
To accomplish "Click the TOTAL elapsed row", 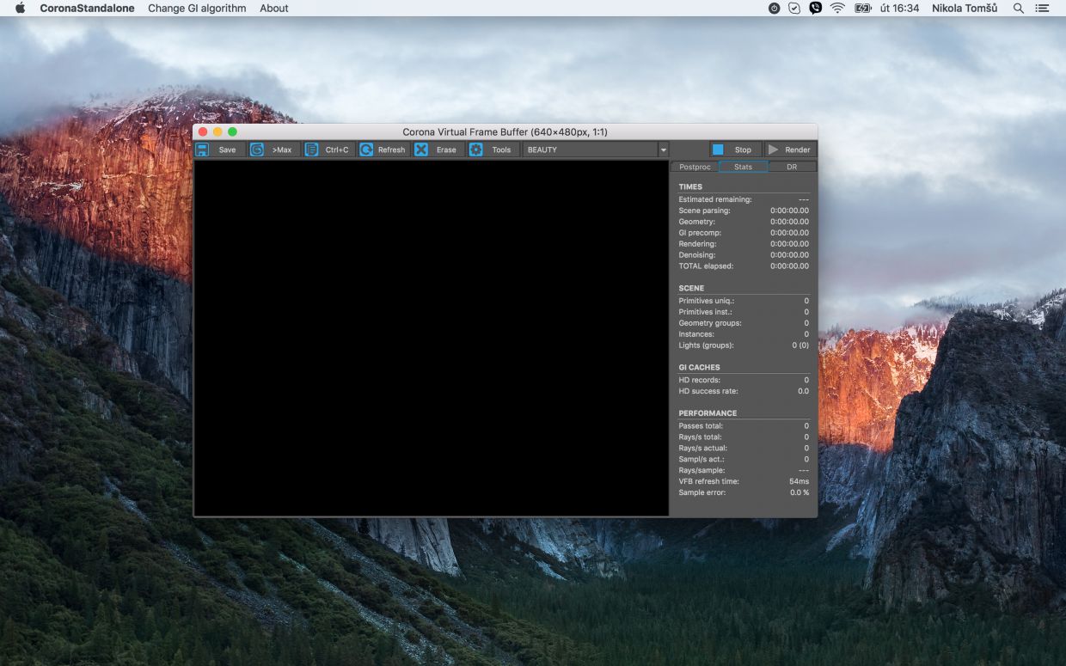I will coord(744,266).
